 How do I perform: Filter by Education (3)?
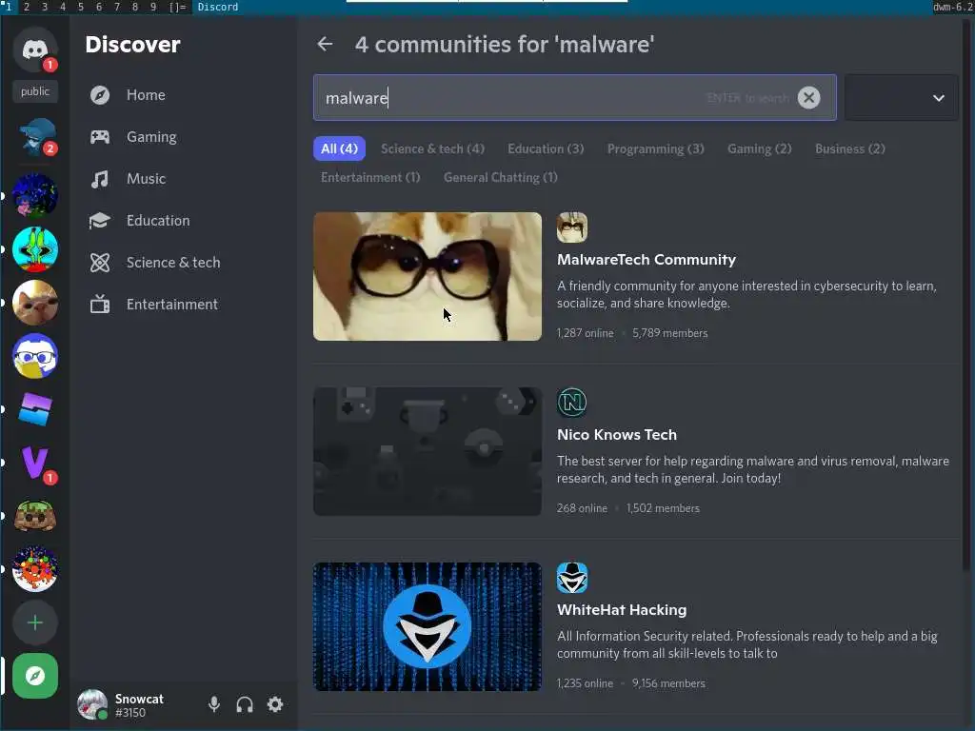pyautogui.click(x=546, y=148)
